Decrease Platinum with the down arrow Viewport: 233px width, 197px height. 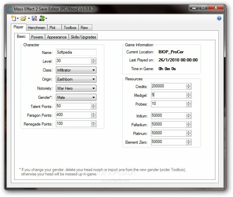point(189,134)
